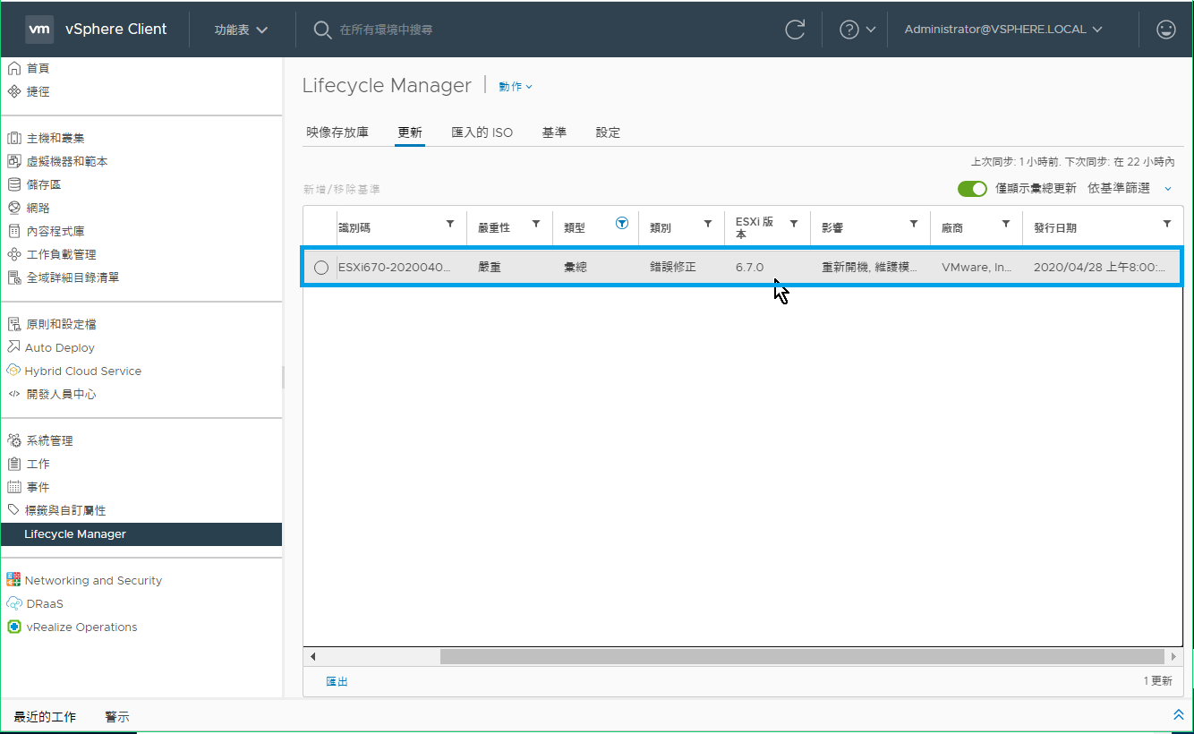Click the 內容程式庫 library icon
This screenshot has width=1194, height=734.
pyautogui.click(x=14, y=231)
